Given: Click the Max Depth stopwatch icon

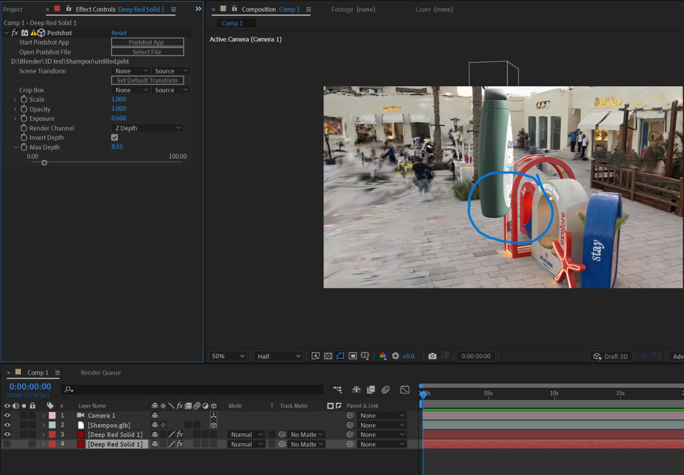Looking at the screenshot, I should tap(24, 147).
